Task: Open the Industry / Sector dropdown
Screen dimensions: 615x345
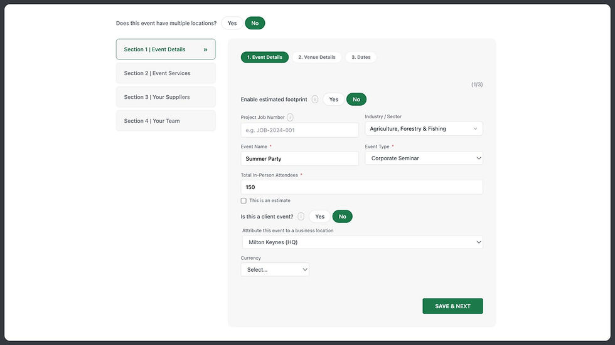Action: pos(424,129)
